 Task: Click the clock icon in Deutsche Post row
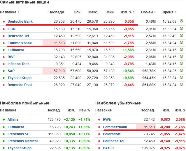(x=181, y=85)
